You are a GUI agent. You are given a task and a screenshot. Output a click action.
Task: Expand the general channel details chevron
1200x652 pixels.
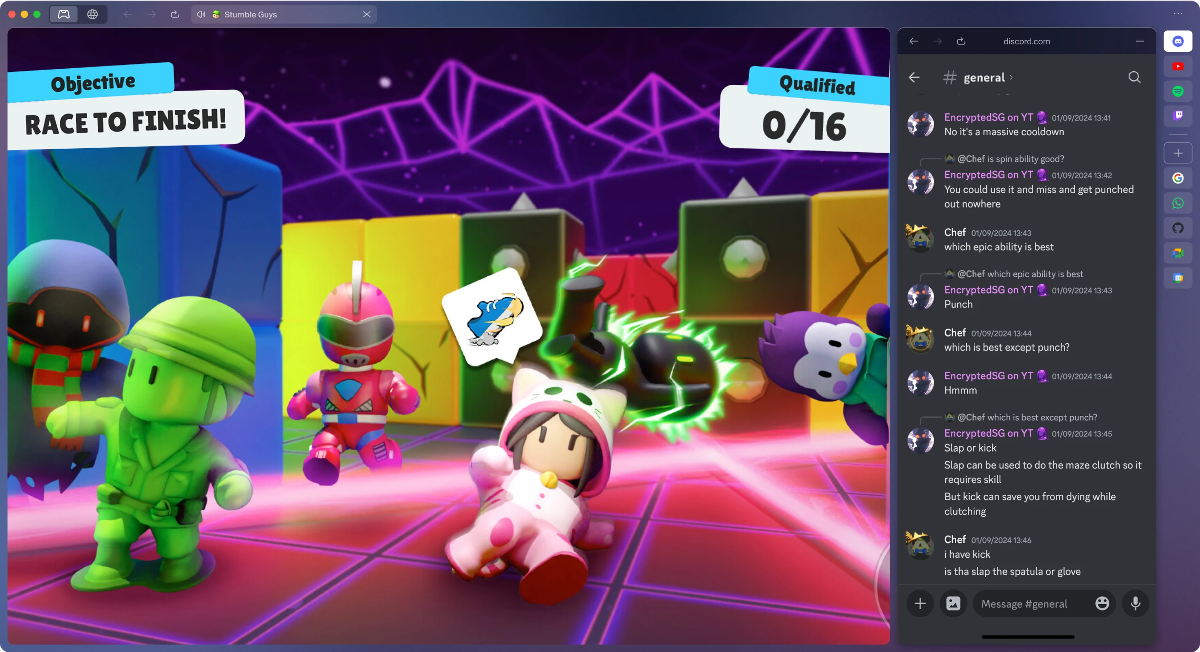coord(1011,78)
